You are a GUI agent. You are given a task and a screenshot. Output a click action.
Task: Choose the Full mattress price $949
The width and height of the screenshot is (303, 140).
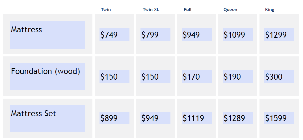191,35
